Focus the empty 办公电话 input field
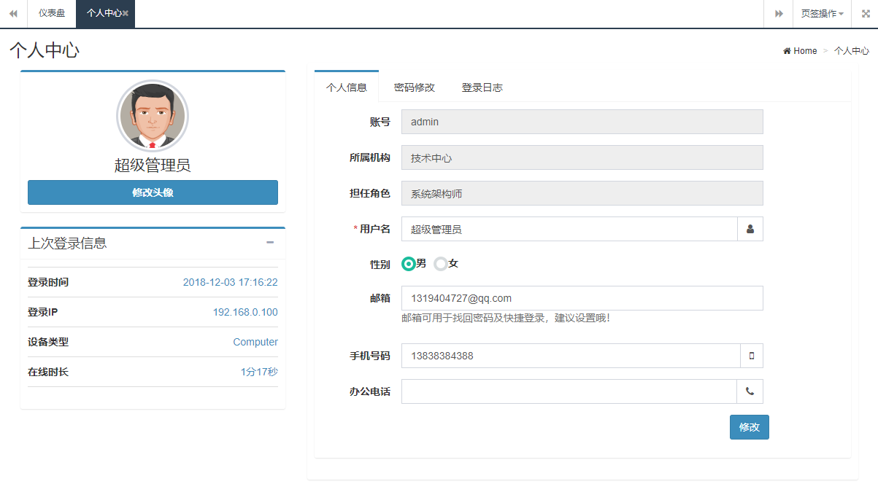 569,391
